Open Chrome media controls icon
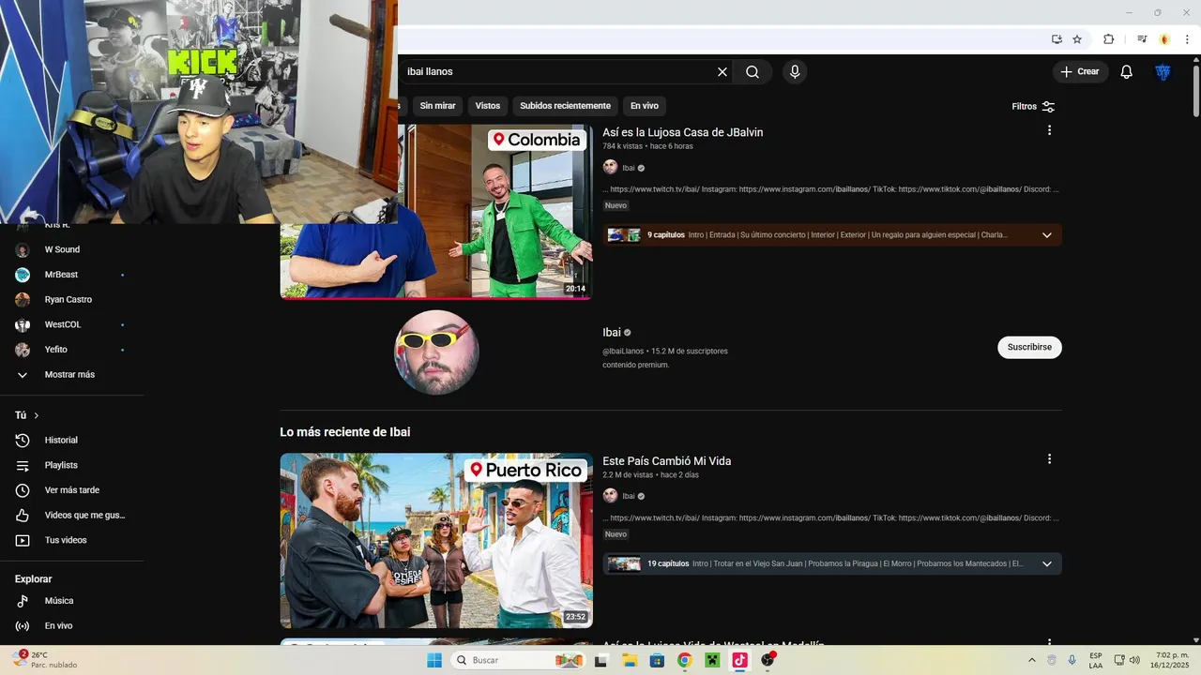The image size is (1201, 675). pyautogui.click(x=1142, y=39)
